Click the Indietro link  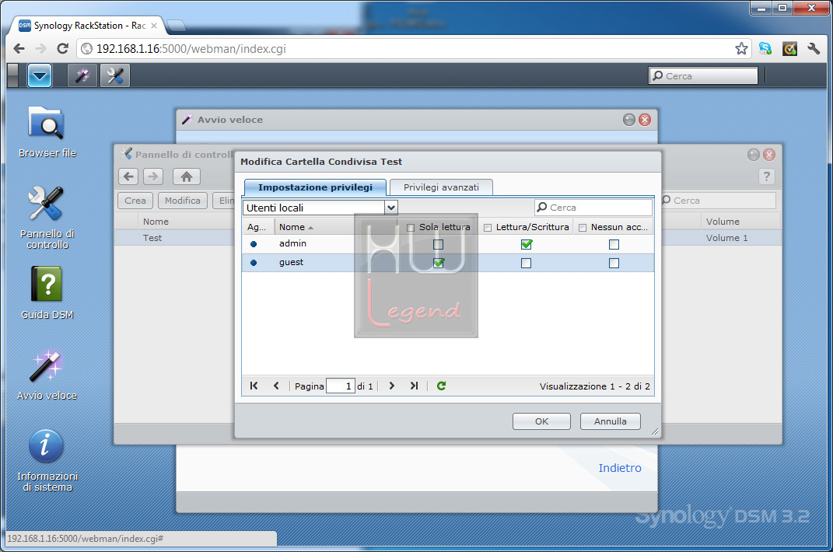point(619,468)
